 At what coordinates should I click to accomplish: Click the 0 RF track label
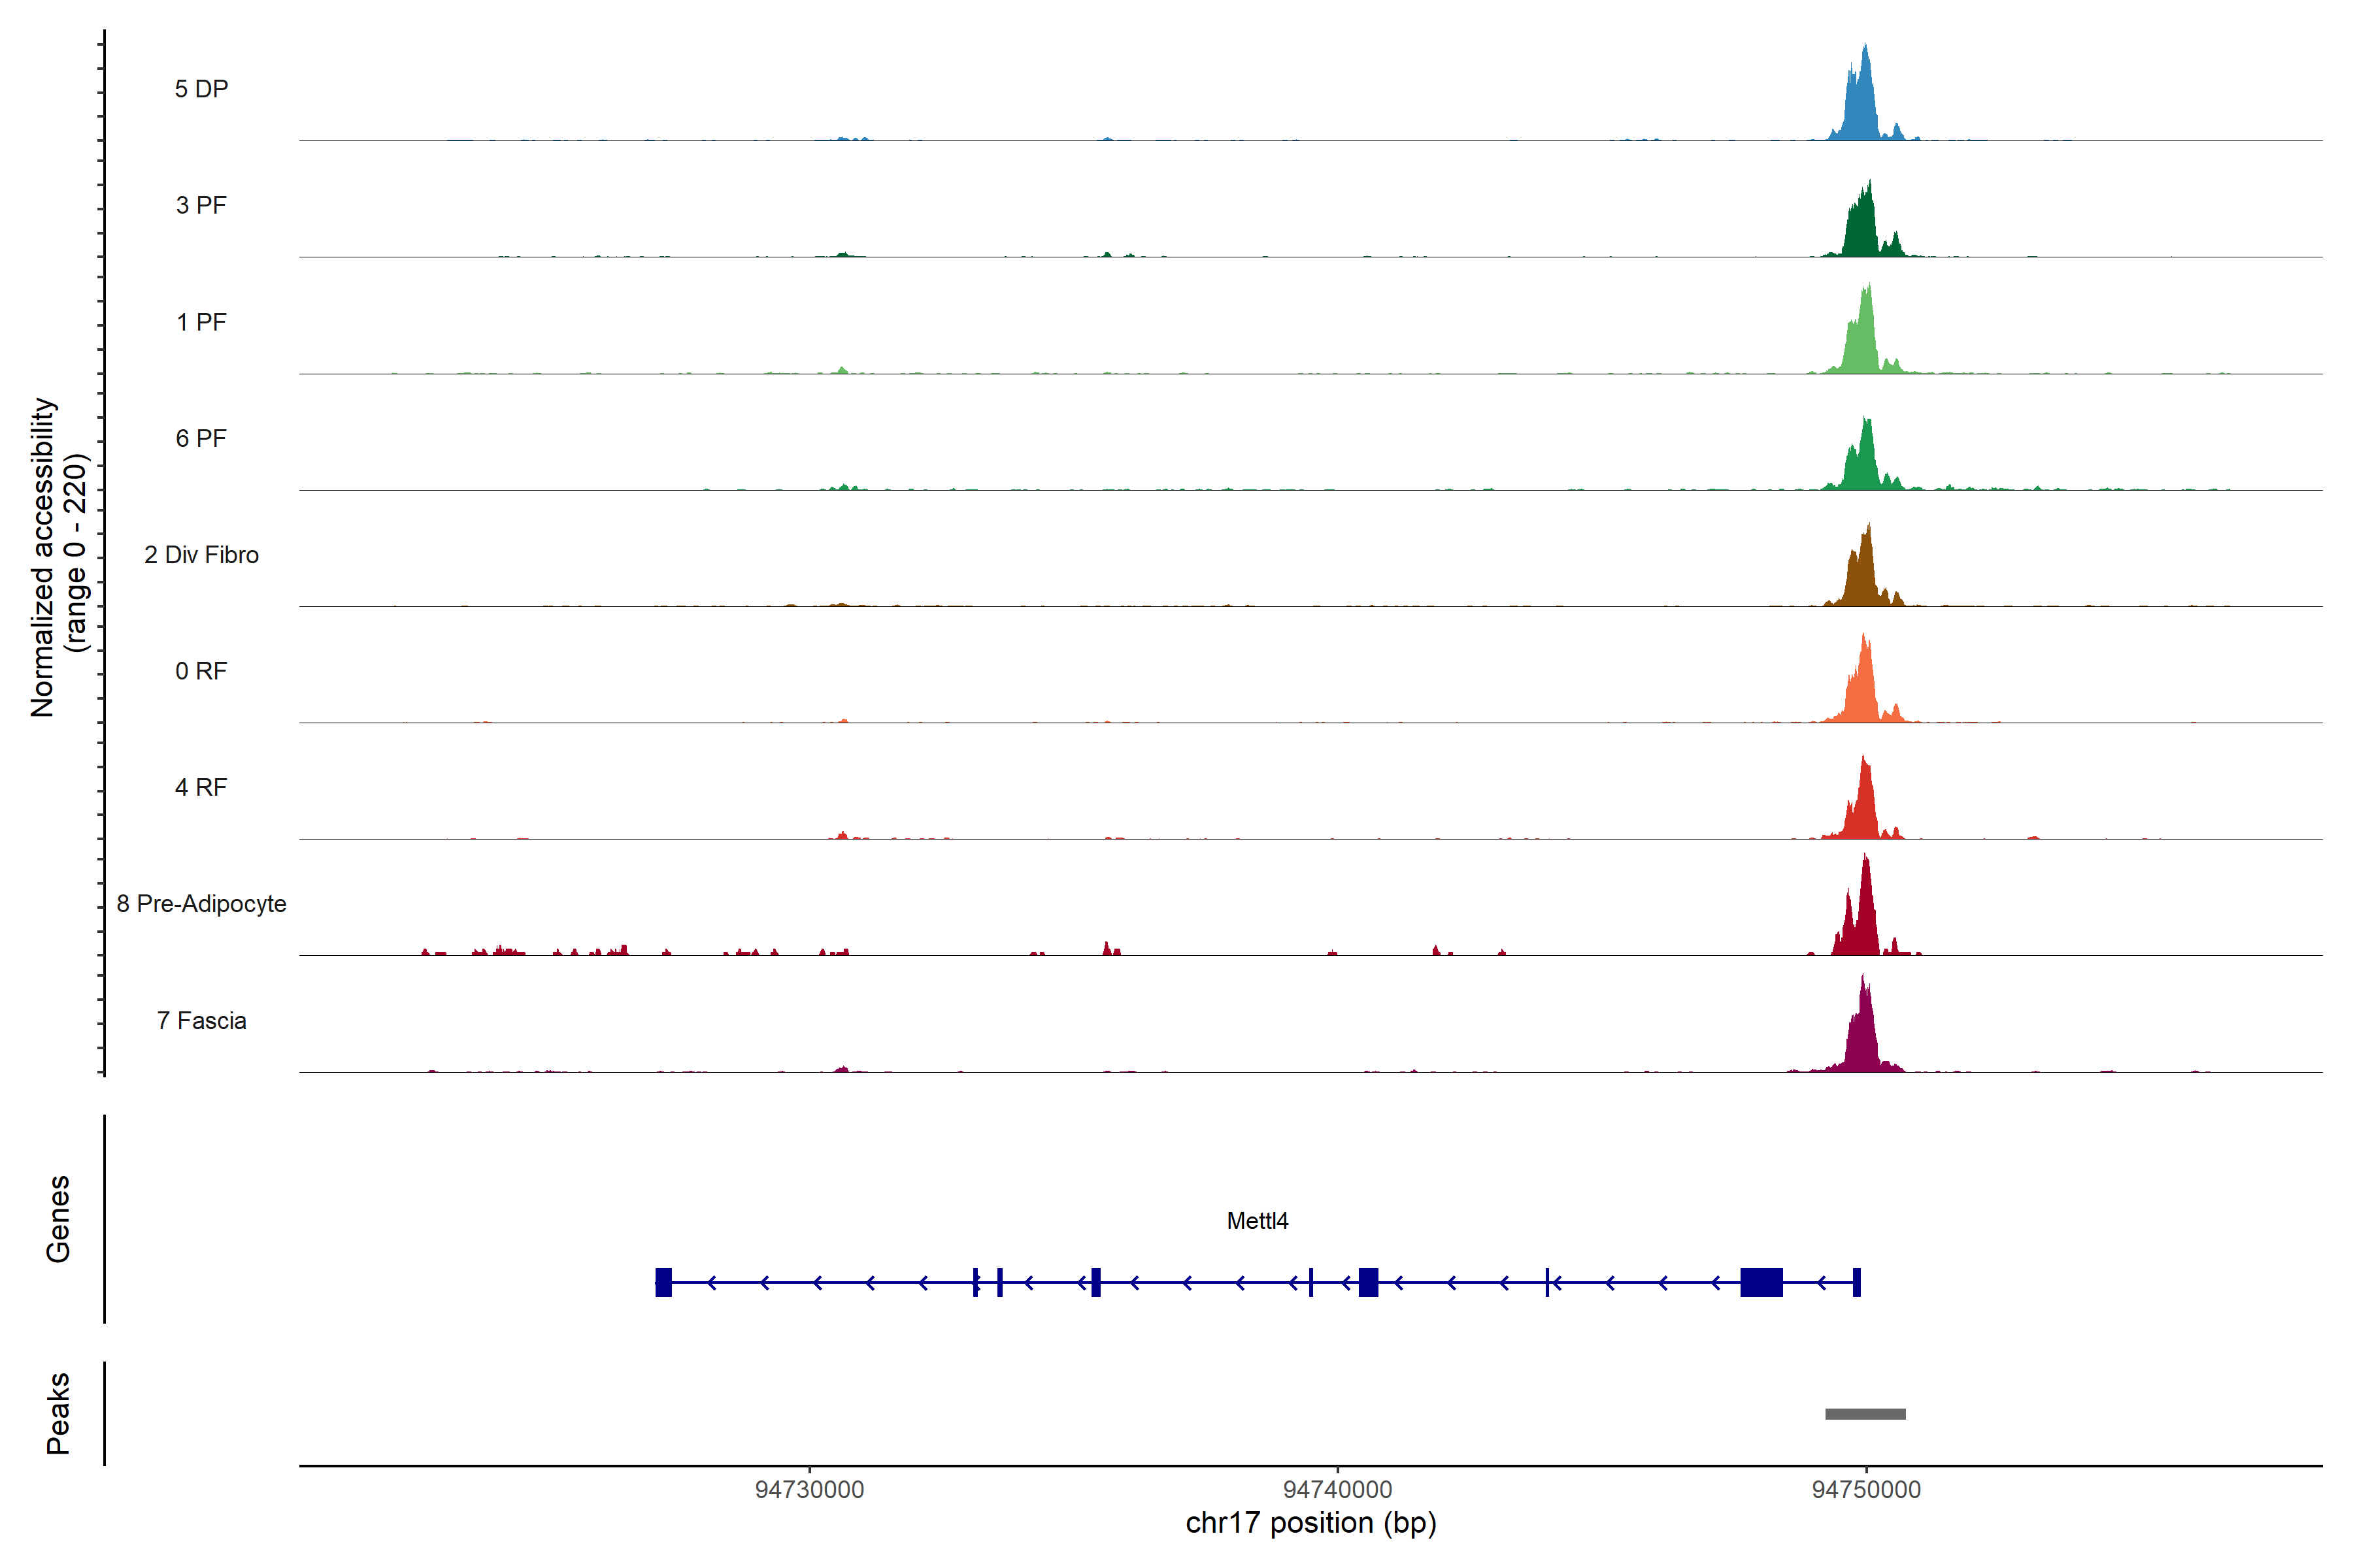tap(201, 671)
